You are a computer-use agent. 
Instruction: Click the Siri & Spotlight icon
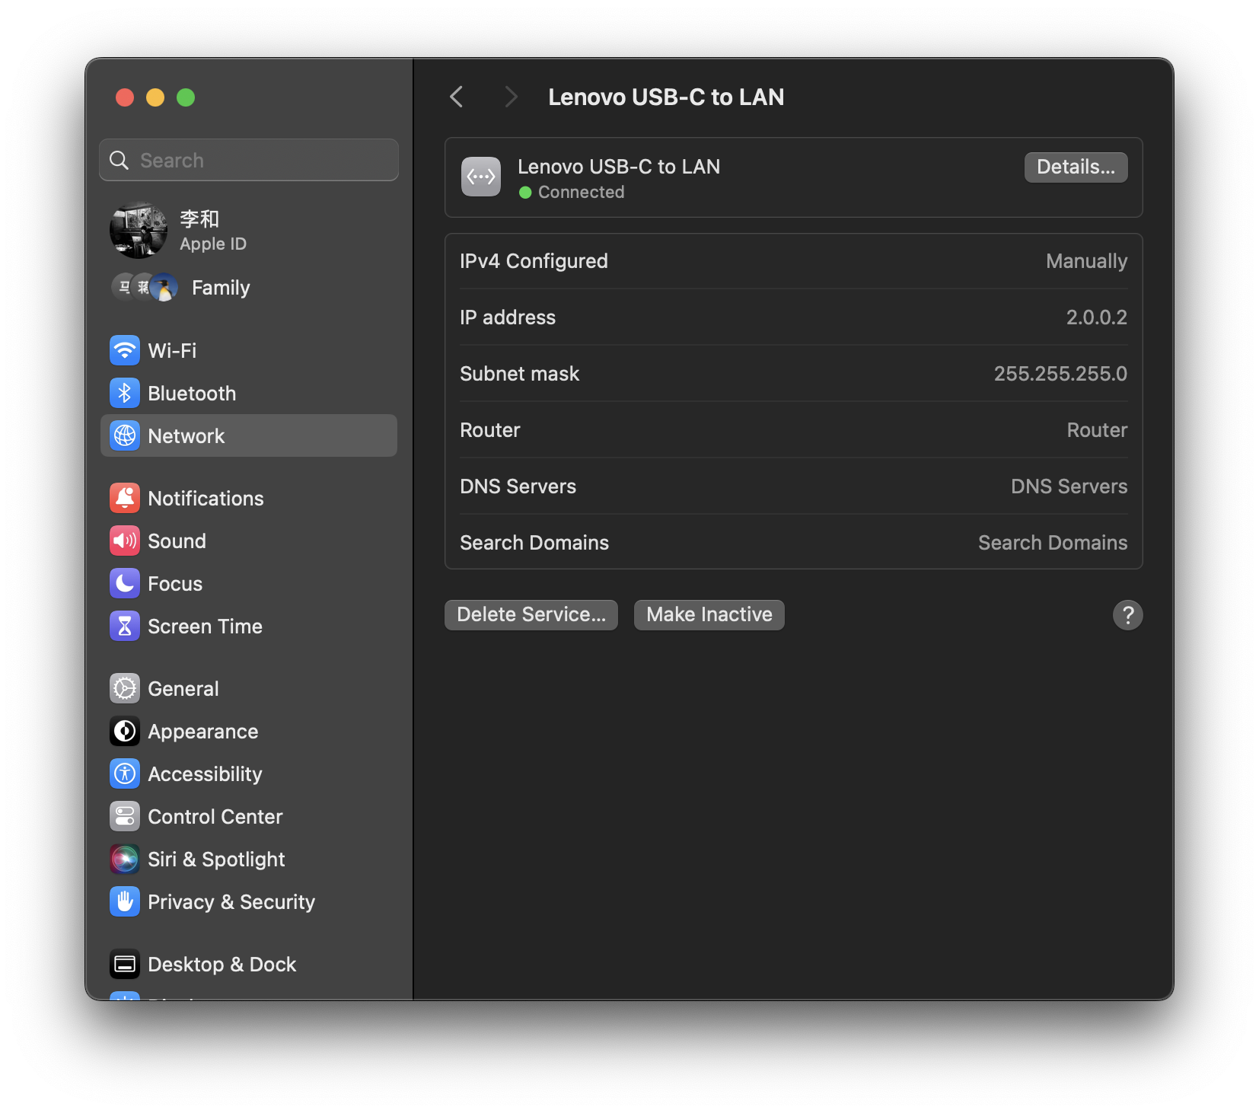coord(125,859)
